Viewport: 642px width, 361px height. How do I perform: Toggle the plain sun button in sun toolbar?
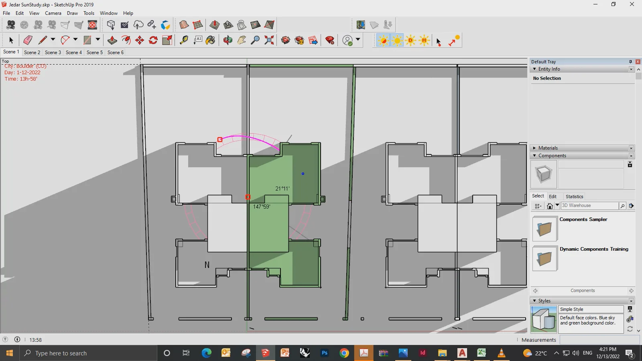point(397,40)
